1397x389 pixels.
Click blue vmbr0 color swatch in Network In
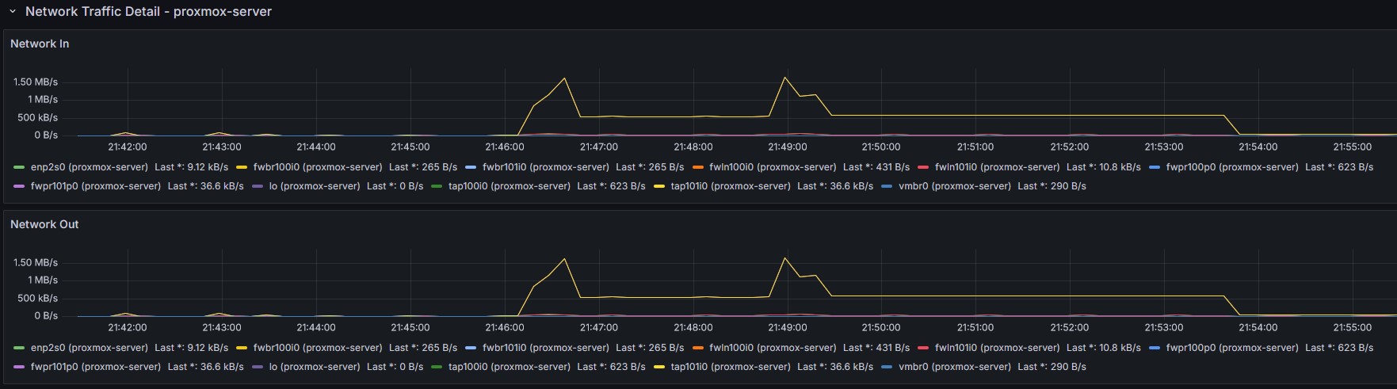pyautogui.click(x=887, y=186)
